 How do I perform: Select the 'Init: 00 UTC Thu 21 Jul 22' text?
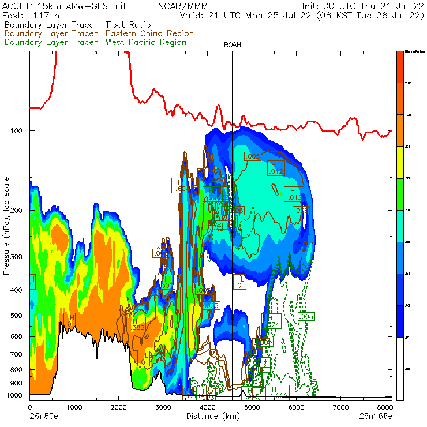point(363,6)
